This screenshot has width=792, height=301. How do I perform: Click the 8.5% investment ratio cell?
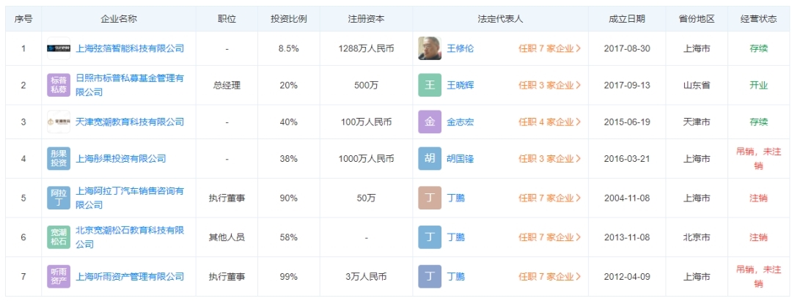[288, 48]
